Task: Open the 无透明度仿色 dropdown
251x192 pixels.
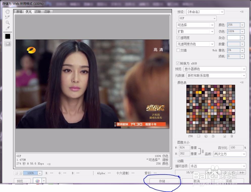Action: point(195,44)
